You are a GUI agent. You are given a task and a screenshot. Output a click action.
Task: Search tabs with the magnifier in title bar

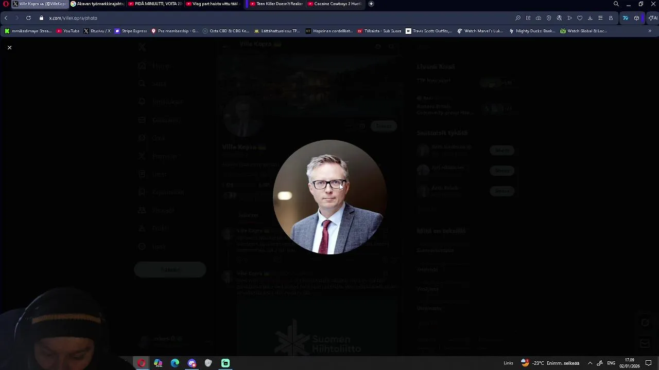coord(616,4)
